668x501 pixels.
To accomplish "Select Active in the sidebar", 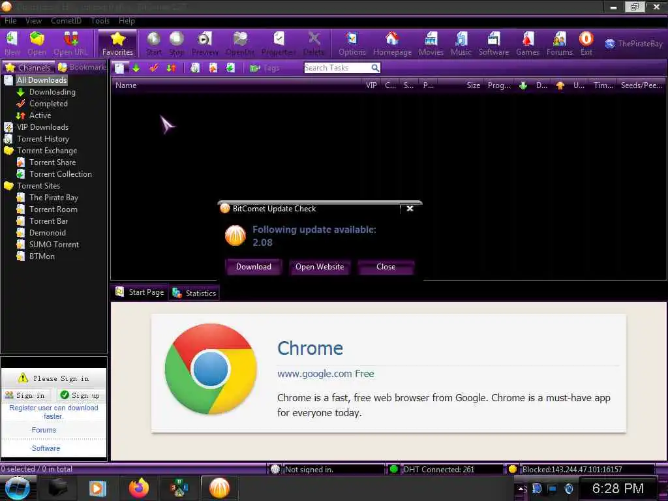I will (x=40, y=115).
